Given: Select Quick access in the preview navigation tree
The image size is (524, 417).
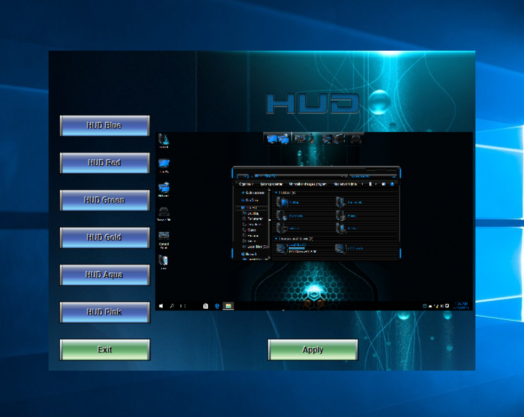Looking at the screenshot, I should (254, 193).
